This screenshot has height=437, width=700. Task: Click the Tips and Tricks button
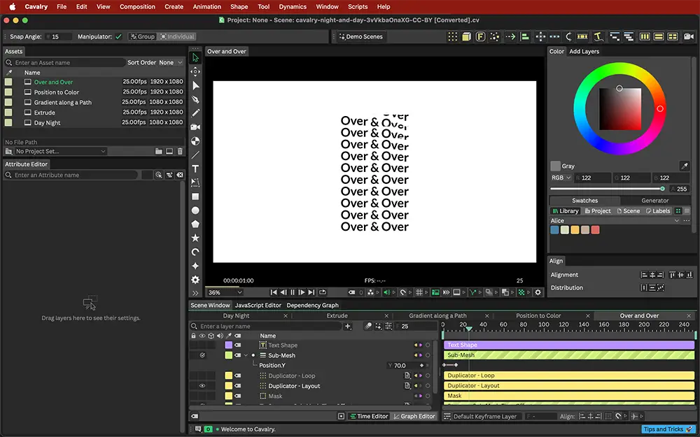coord(668,429)
